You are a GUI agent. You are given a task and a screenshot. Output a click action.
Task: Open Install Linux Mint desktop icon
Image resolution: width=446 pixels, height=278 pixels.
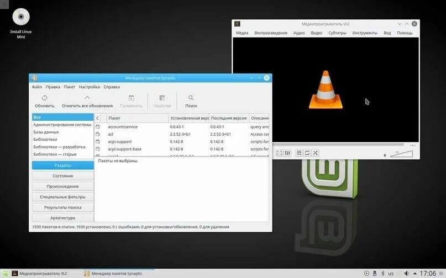tap(21, 23)
